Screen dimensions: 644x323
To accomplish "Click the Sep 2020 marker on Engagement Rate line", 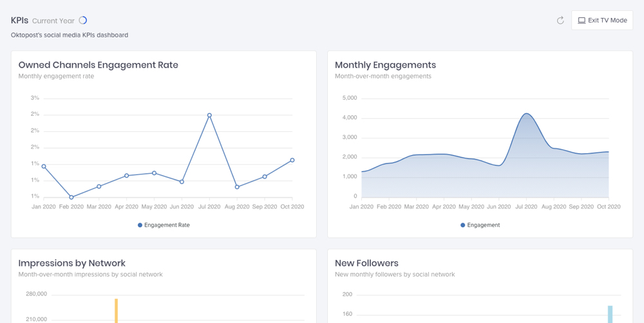I will click(x=265, y=177).
